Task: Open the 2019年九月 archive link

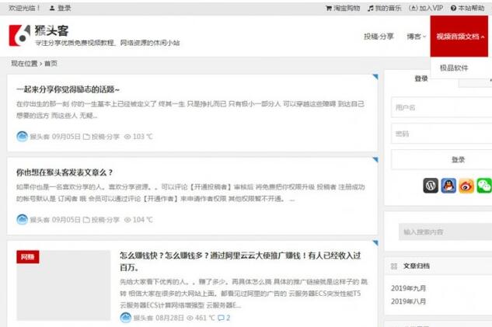Action: 409,288
